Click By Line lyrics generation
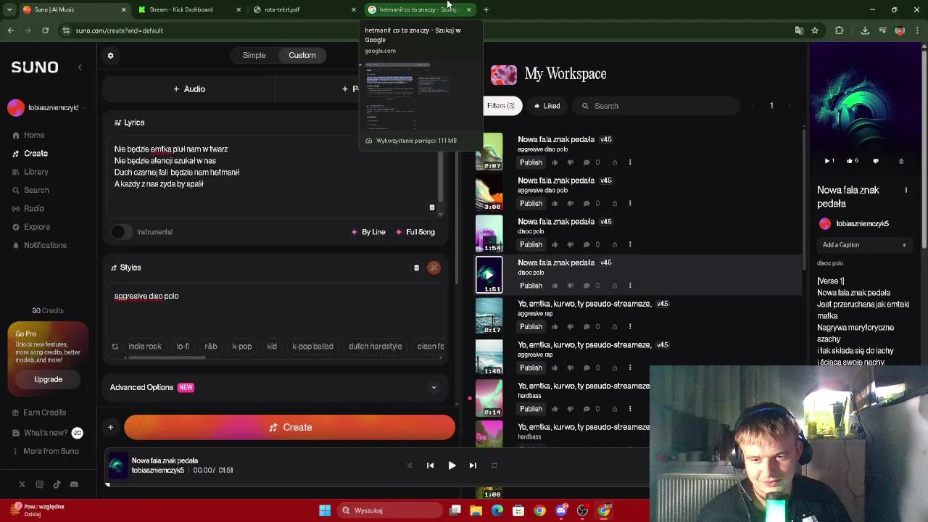 (368, 232)
